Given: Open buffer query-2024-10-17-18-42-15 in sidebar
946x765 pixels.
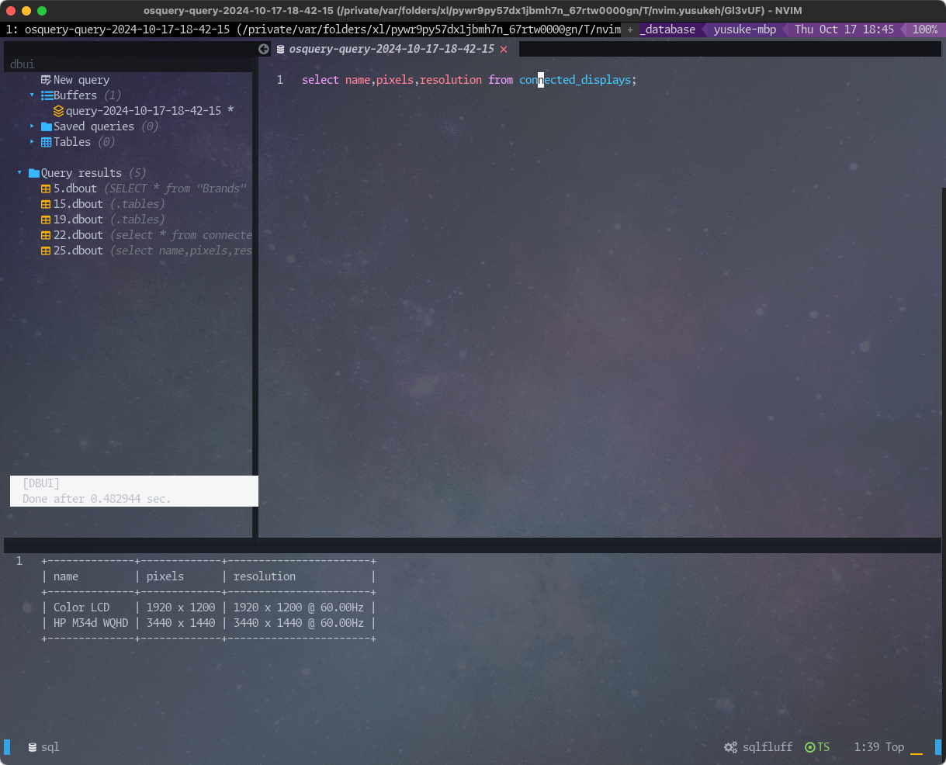Looking at the screenshot, I should click(144, 111).
